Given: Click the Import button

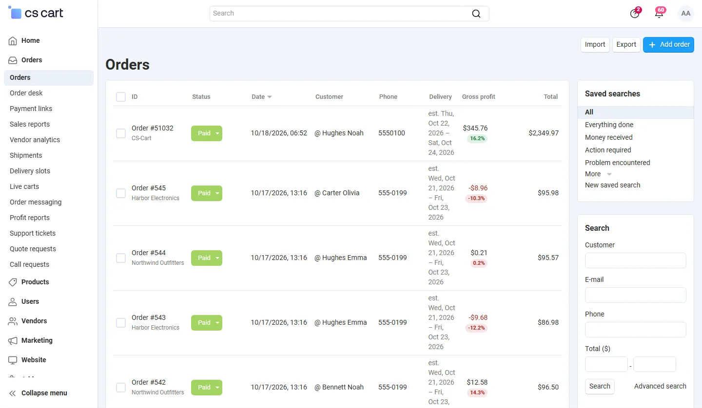Looking at the screenshot, I should click(595, 45).
